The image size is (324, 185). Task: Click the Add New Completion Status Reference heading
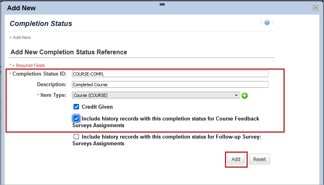69,52
